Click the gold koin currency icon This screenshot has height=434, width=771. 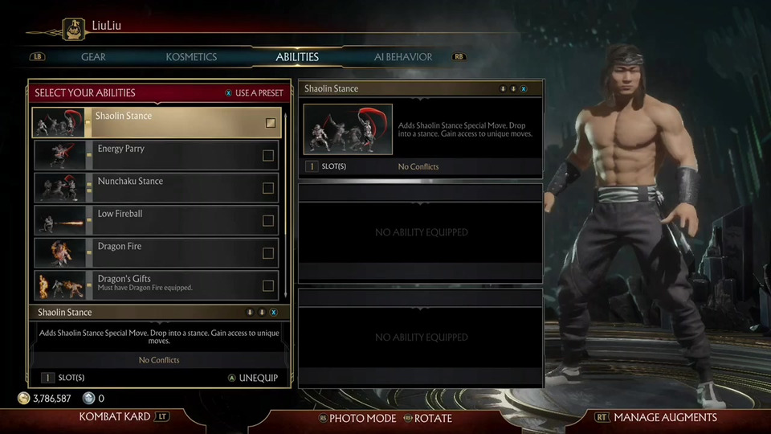23,398
